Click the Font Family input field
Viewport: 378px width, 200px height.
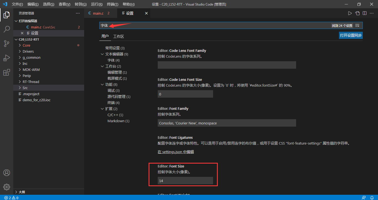coord(227,123)
